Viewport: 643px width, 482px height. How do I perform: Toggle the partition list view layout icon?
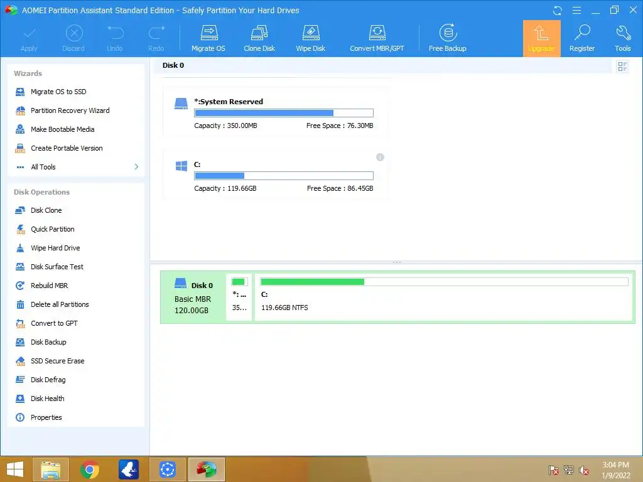622,67
